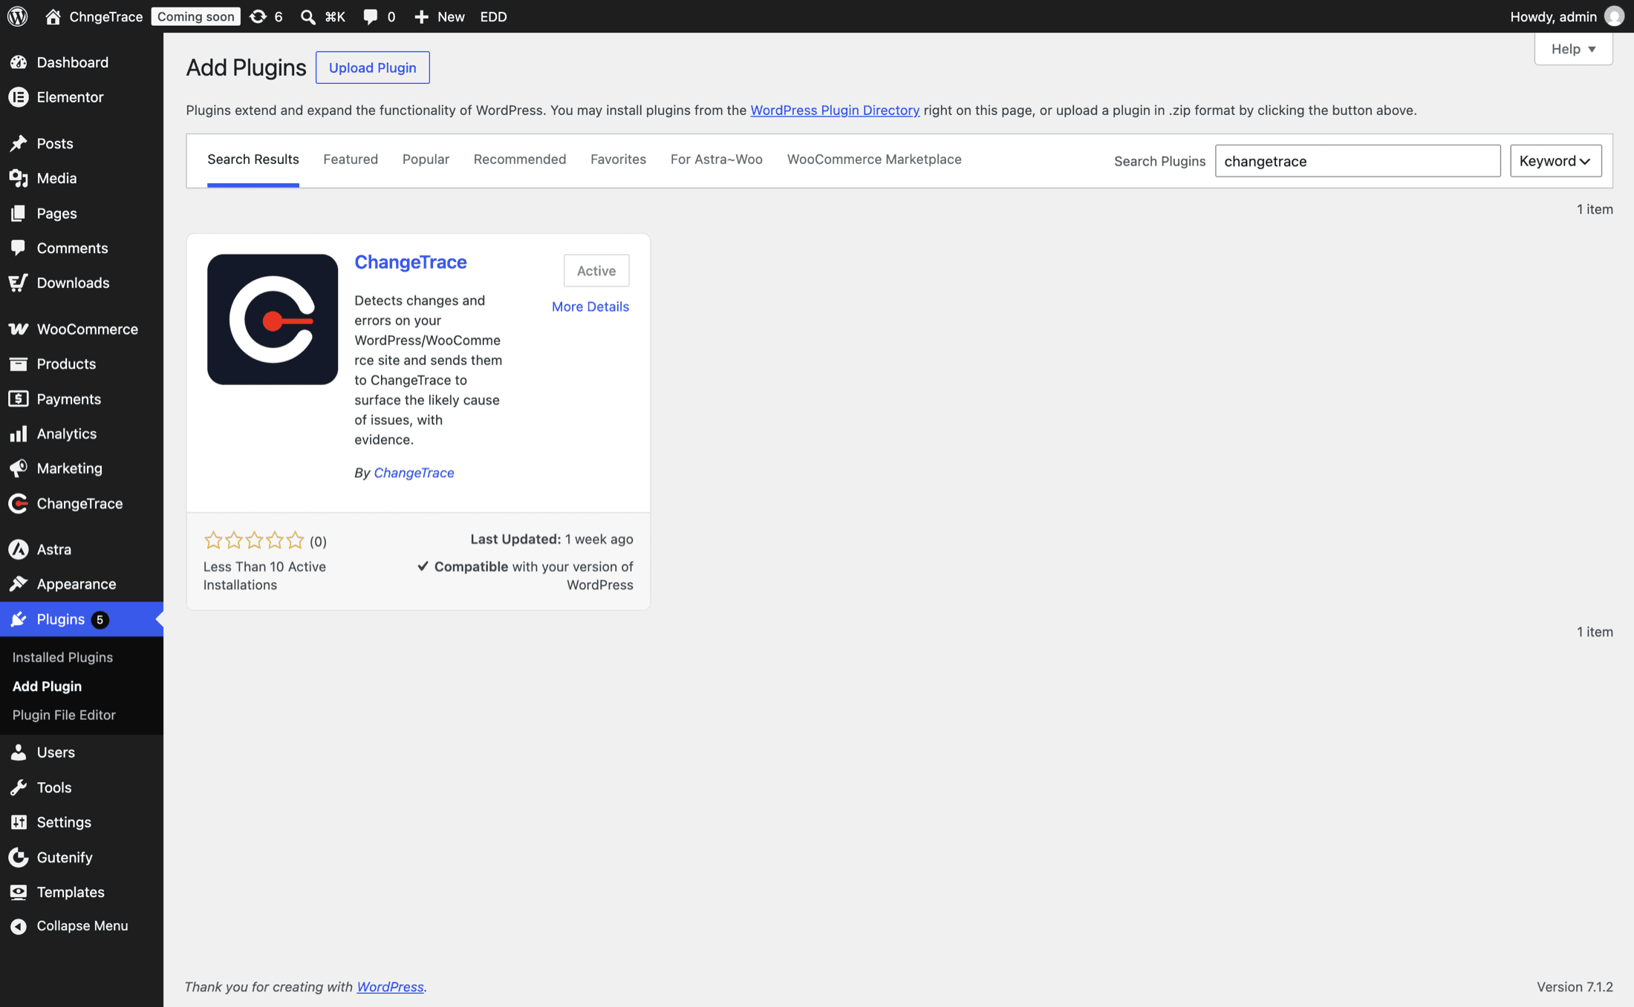
Task: Open the footer WordPress link
Action: point(390,986)
